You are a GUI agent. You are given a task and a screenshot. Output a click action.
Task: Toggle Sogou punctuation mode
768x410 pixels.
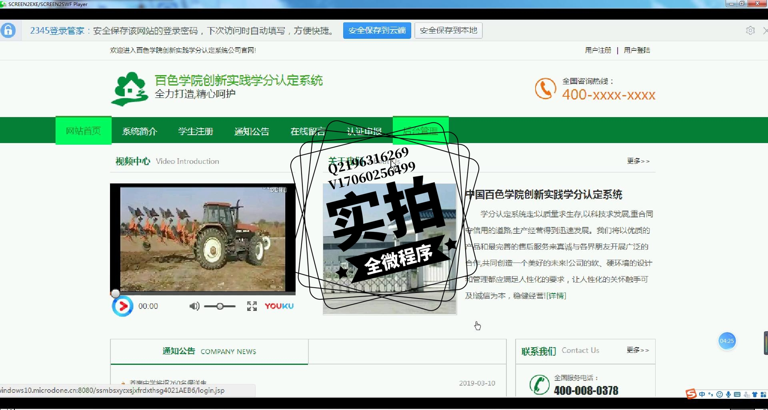point(711,394)
